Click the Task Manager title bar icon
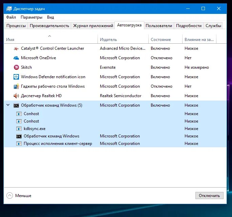Screen dimensions: 232x217 pyautogui.click(x=9, y=9)
